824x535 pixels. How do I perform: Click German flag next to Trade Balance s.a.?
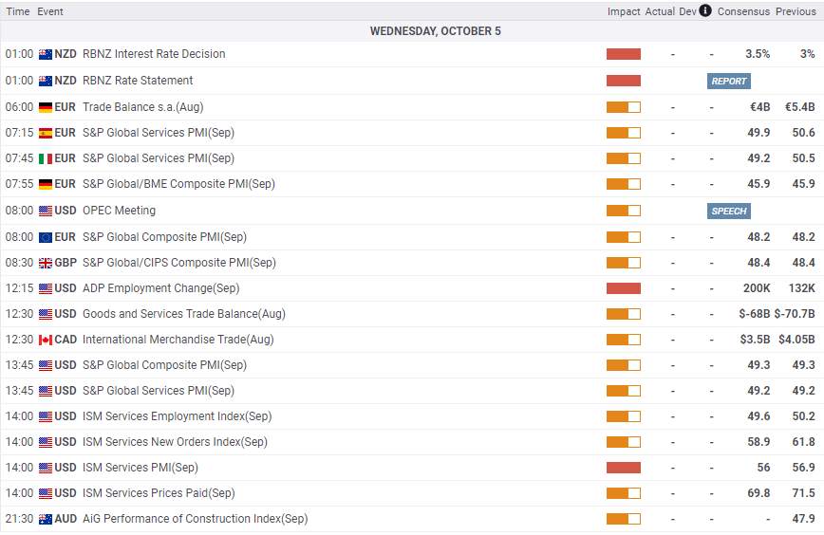(x=46, y=107)
